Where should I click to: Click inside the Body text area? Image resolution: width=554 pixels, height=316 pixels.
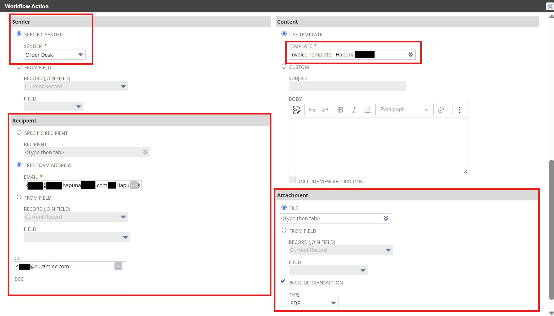click(x=378, y=145)
